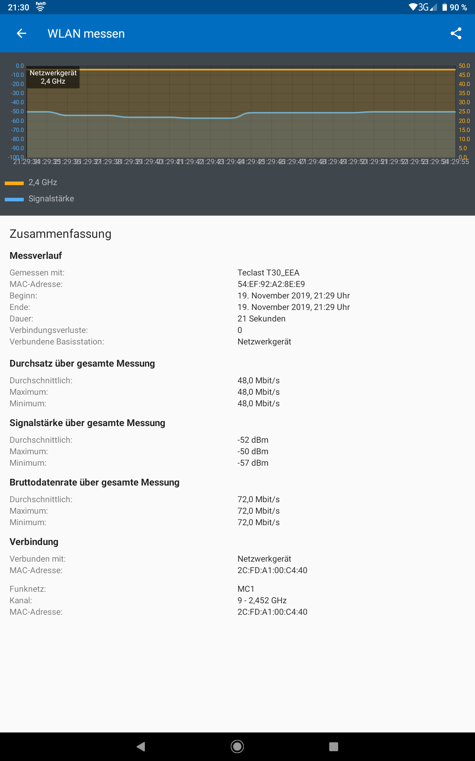The image size is (475, 761).
Task: Tap the Signalstärke legend label
Action: coord(51,199)
